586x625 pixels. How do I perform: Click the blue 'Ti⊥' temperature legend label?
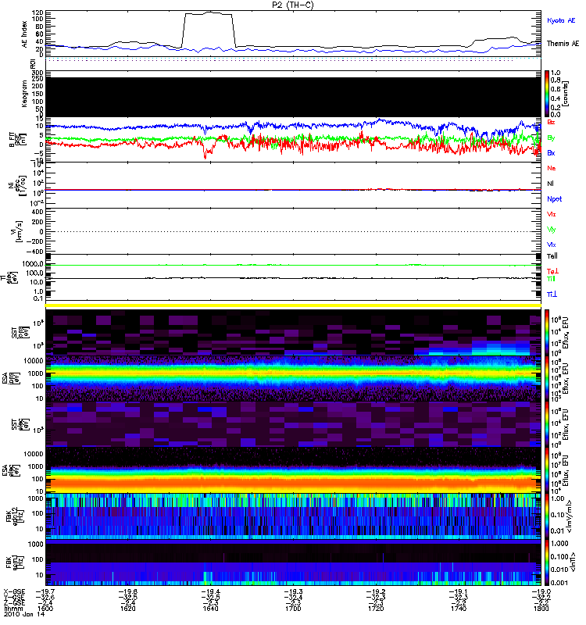(552, 295)
